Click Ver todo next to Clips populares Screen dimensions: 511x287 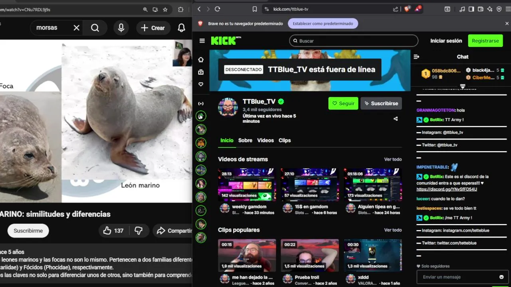coord(393,230)
